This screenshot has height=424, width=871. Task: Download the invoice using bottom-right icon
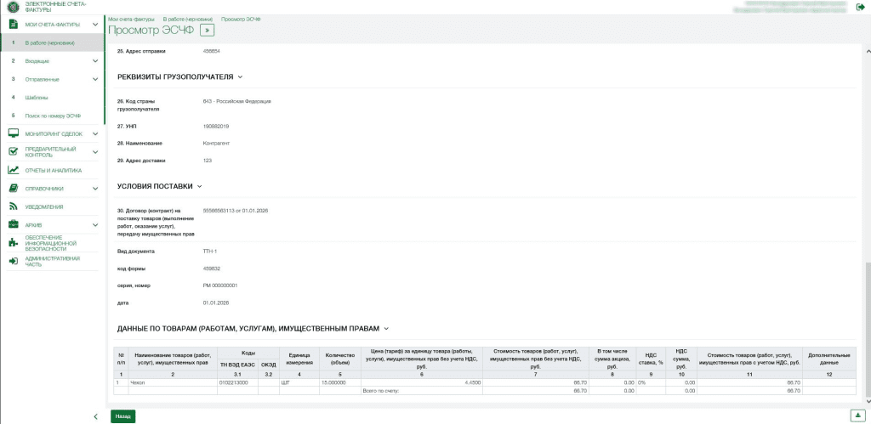(858, 415)
